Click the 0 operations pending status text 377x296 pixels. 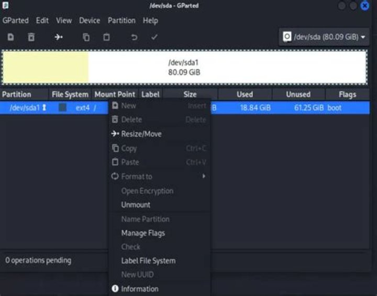[x=38, y=260]
